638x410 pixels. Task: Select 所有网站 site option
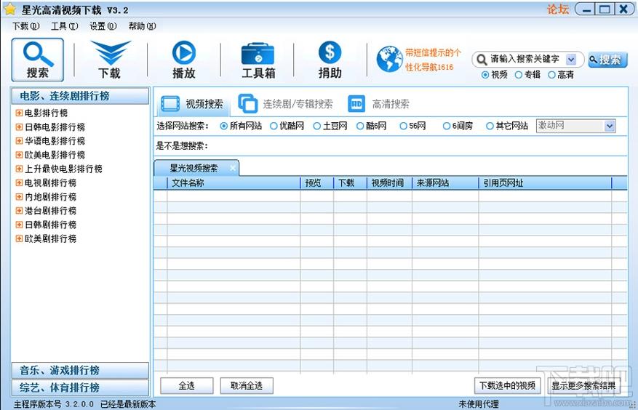(x=223, y=126)
